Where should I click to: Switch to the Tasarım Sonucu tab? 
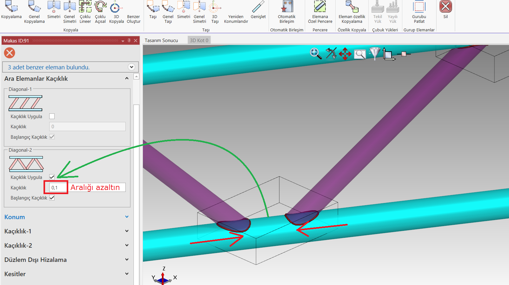tap(161, 41)
